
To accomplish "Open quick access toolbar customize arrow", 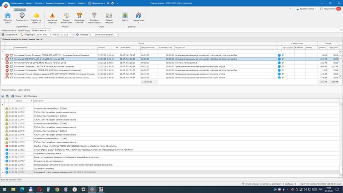I will [117, 3].
